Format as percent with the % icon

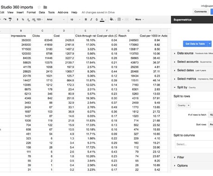(23, 19)
